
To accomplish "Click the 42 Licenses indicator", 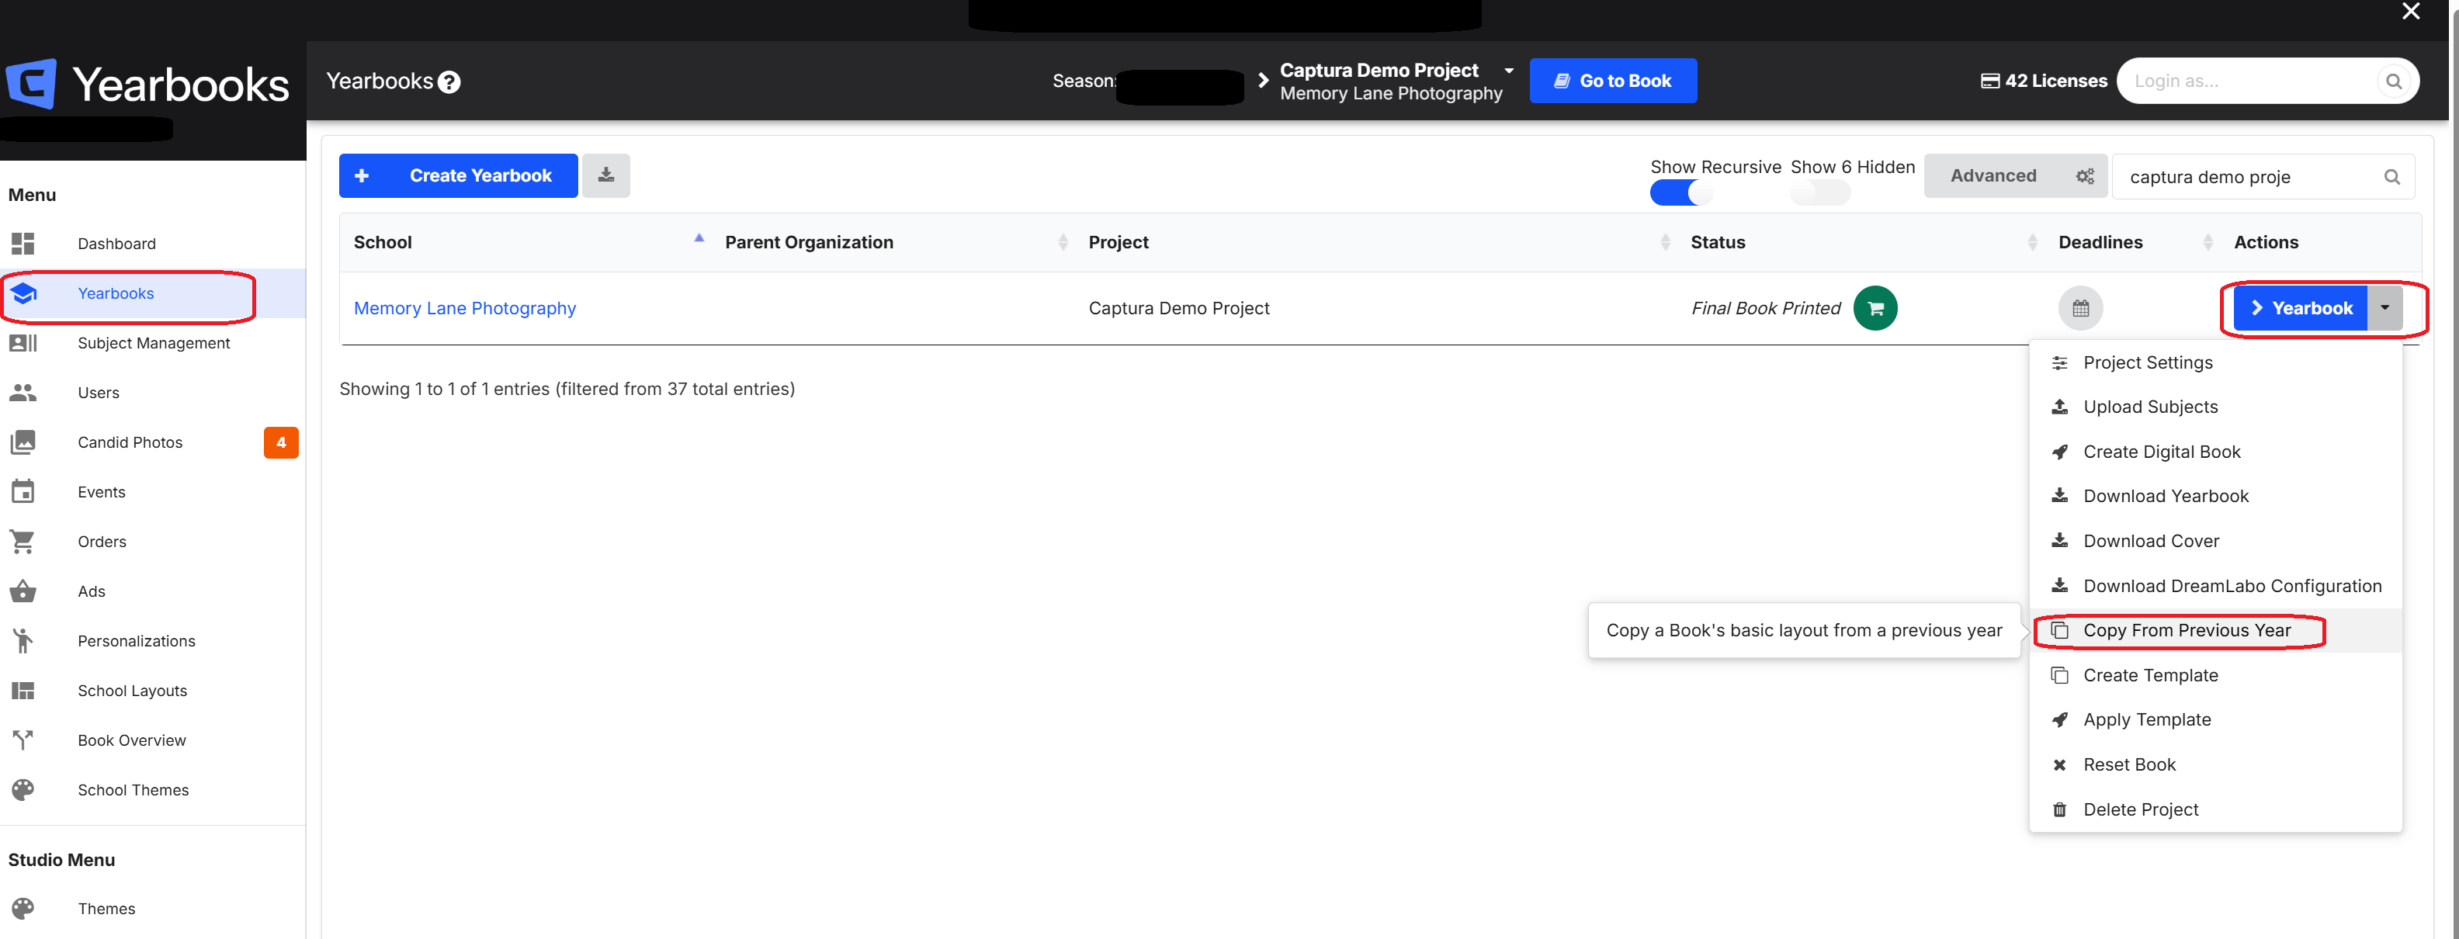I will [x=2044, y=81].
